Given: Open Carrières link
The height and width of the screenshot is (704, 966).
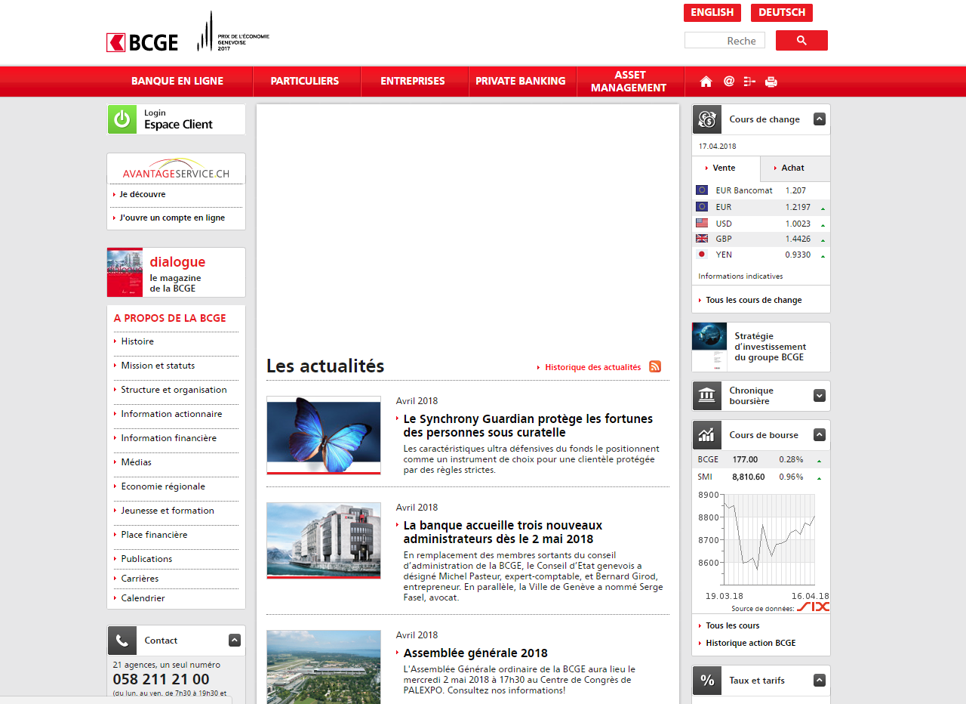Looking at the screenshot, I should [x=140, y=579].
